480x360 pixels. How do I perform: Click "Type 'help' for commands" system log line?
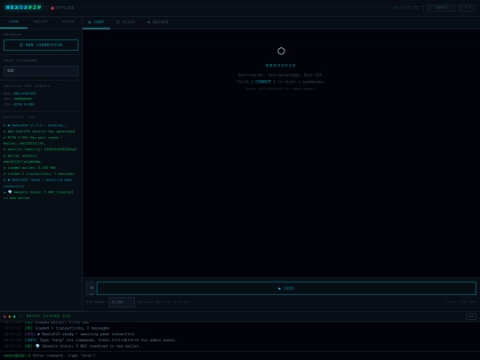click(x=90, y=340)
